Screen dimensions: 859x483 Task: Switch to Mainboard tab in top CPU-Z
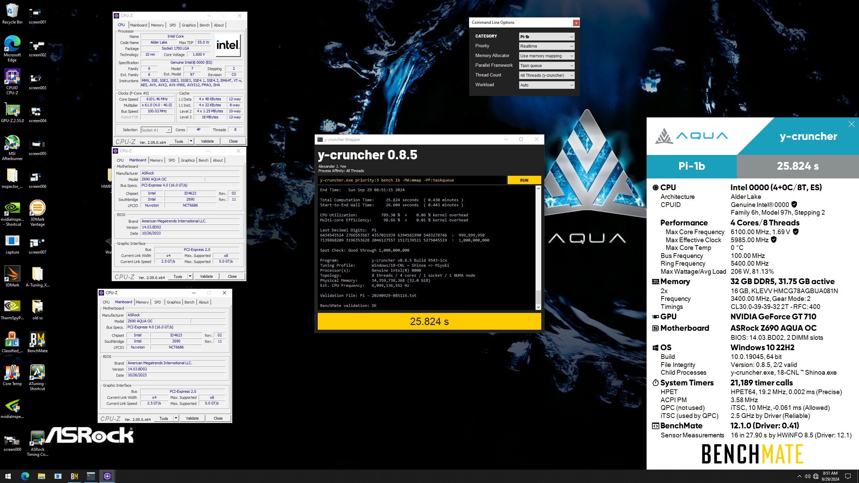tap(139, 25)
